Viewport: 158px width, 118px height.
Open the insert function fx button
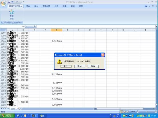click(x=35, y=26)
